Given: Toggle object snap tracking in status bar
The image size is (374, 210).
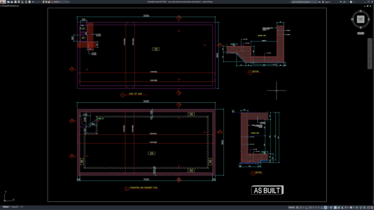Looking at the screenshot, I should 322,208.
